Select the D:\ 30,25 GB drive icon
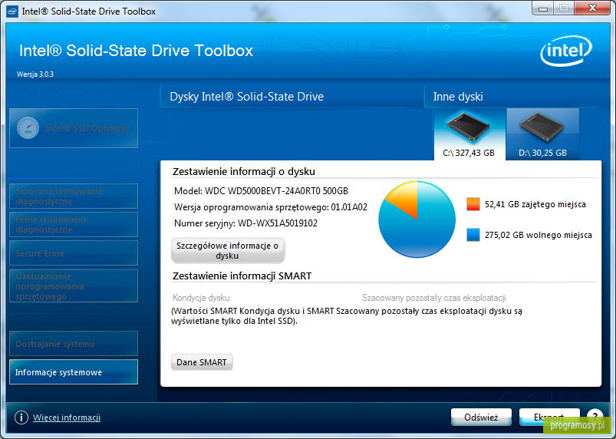 point(542,134)
